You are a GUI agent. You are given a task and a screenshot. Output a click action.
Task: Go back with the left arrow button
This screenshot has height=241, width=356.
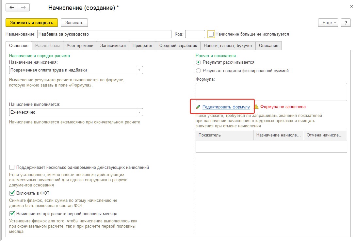pyautogui.click(x=12, y=7)
